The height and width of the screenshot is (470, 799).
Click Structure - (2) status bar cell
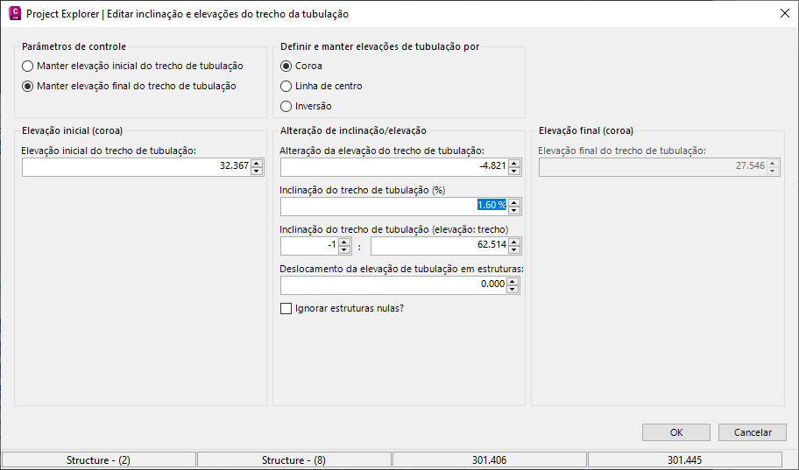tap(98, 460)
